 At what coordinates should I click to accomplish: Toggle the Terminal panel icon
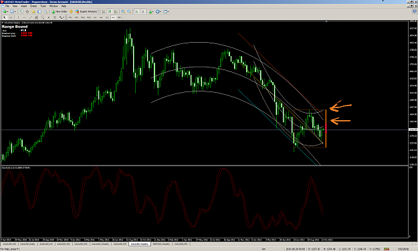coord(39,11)
